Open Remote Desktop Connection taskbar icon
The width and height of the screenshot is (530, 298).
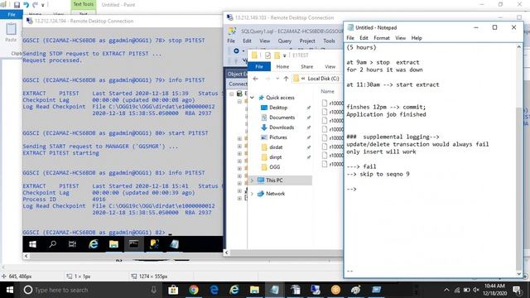[316, 290]
